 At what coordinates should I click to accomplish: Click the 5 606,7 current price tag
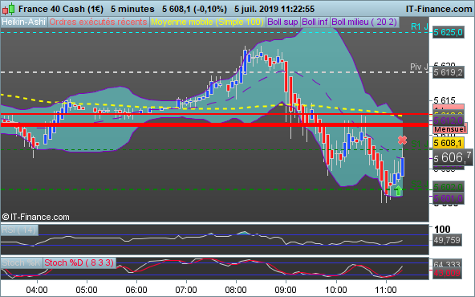(453, 157)
